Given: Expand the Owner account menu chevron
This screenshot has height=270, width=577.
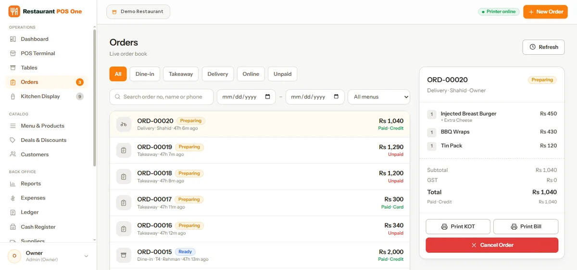Looking at the screenshot, I should coord(86,256).
